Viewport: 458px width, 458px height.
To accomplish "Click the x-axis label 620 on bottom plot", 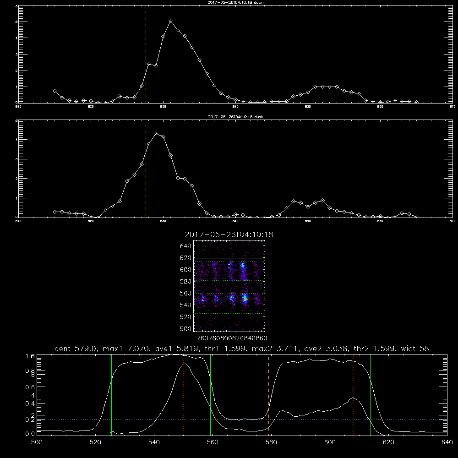I will click(x=388, y=442).
